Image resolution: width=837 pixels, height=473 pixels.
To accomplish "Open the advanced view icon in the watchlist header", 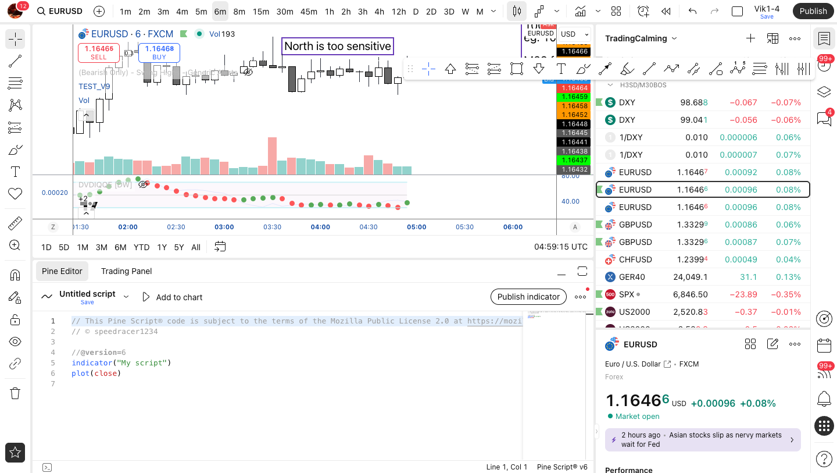I will point(772,38).
